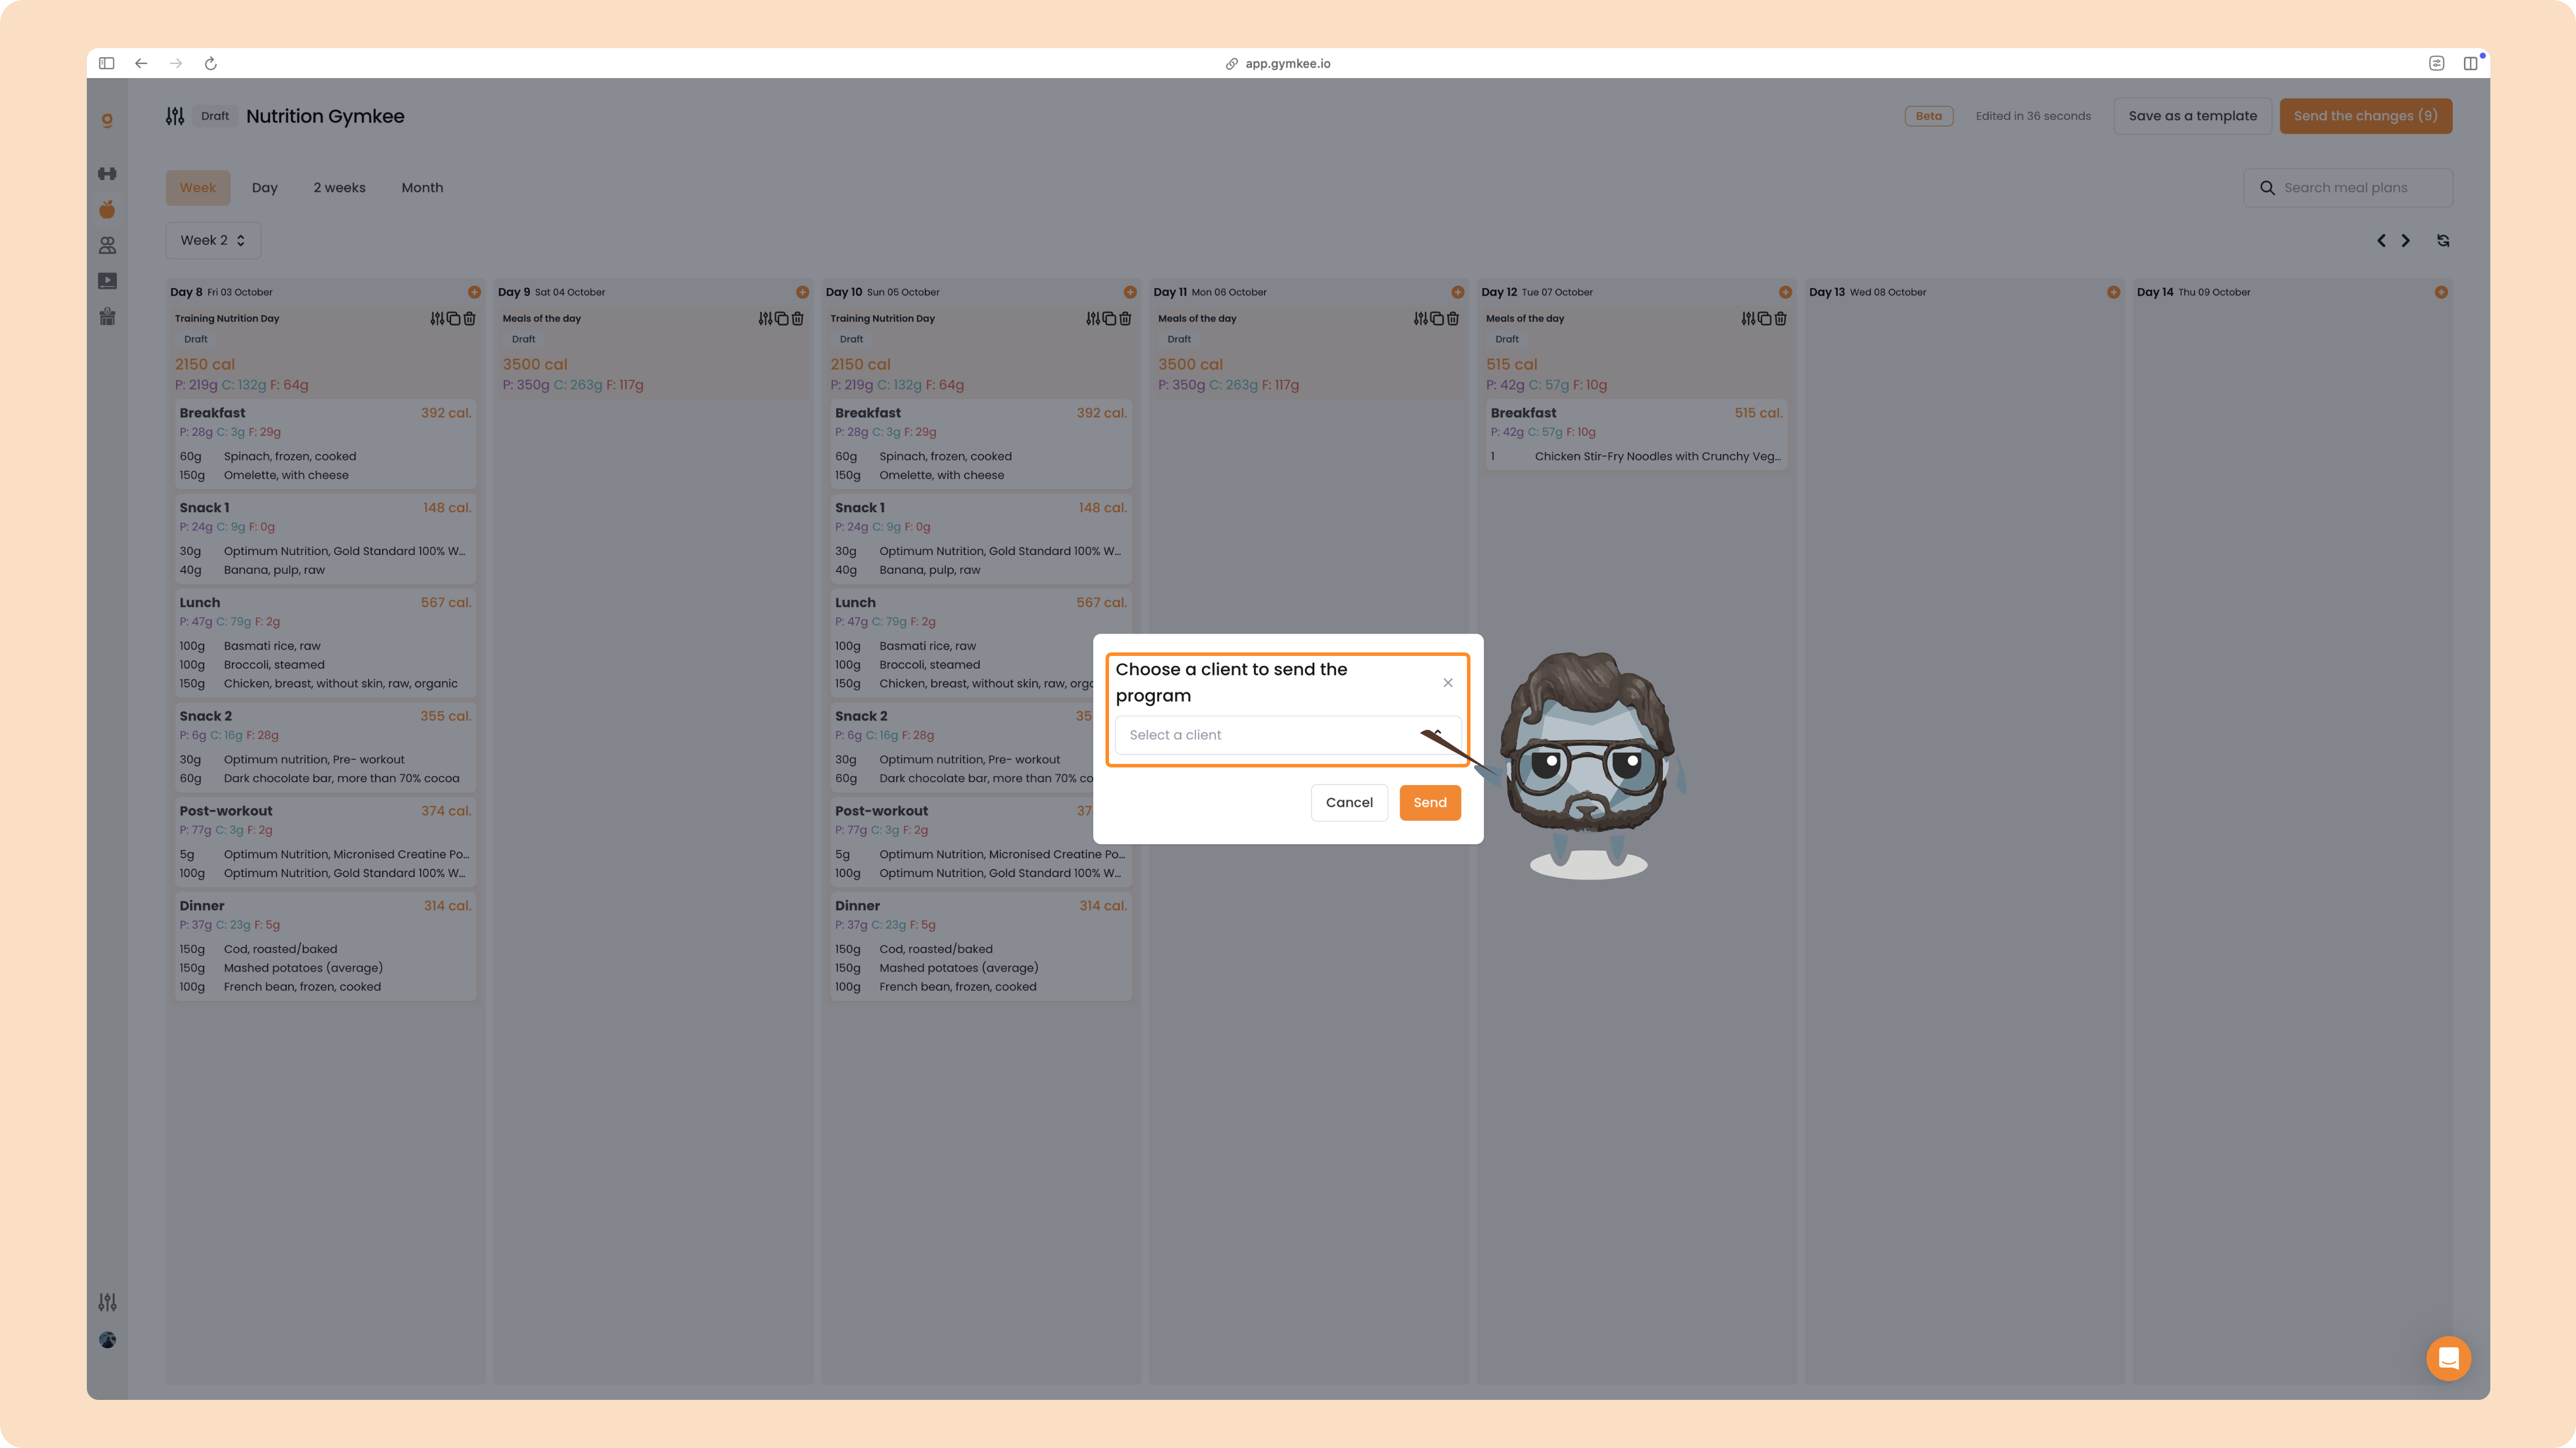Click the Nutrition Gymkee program title

(325, 116)
